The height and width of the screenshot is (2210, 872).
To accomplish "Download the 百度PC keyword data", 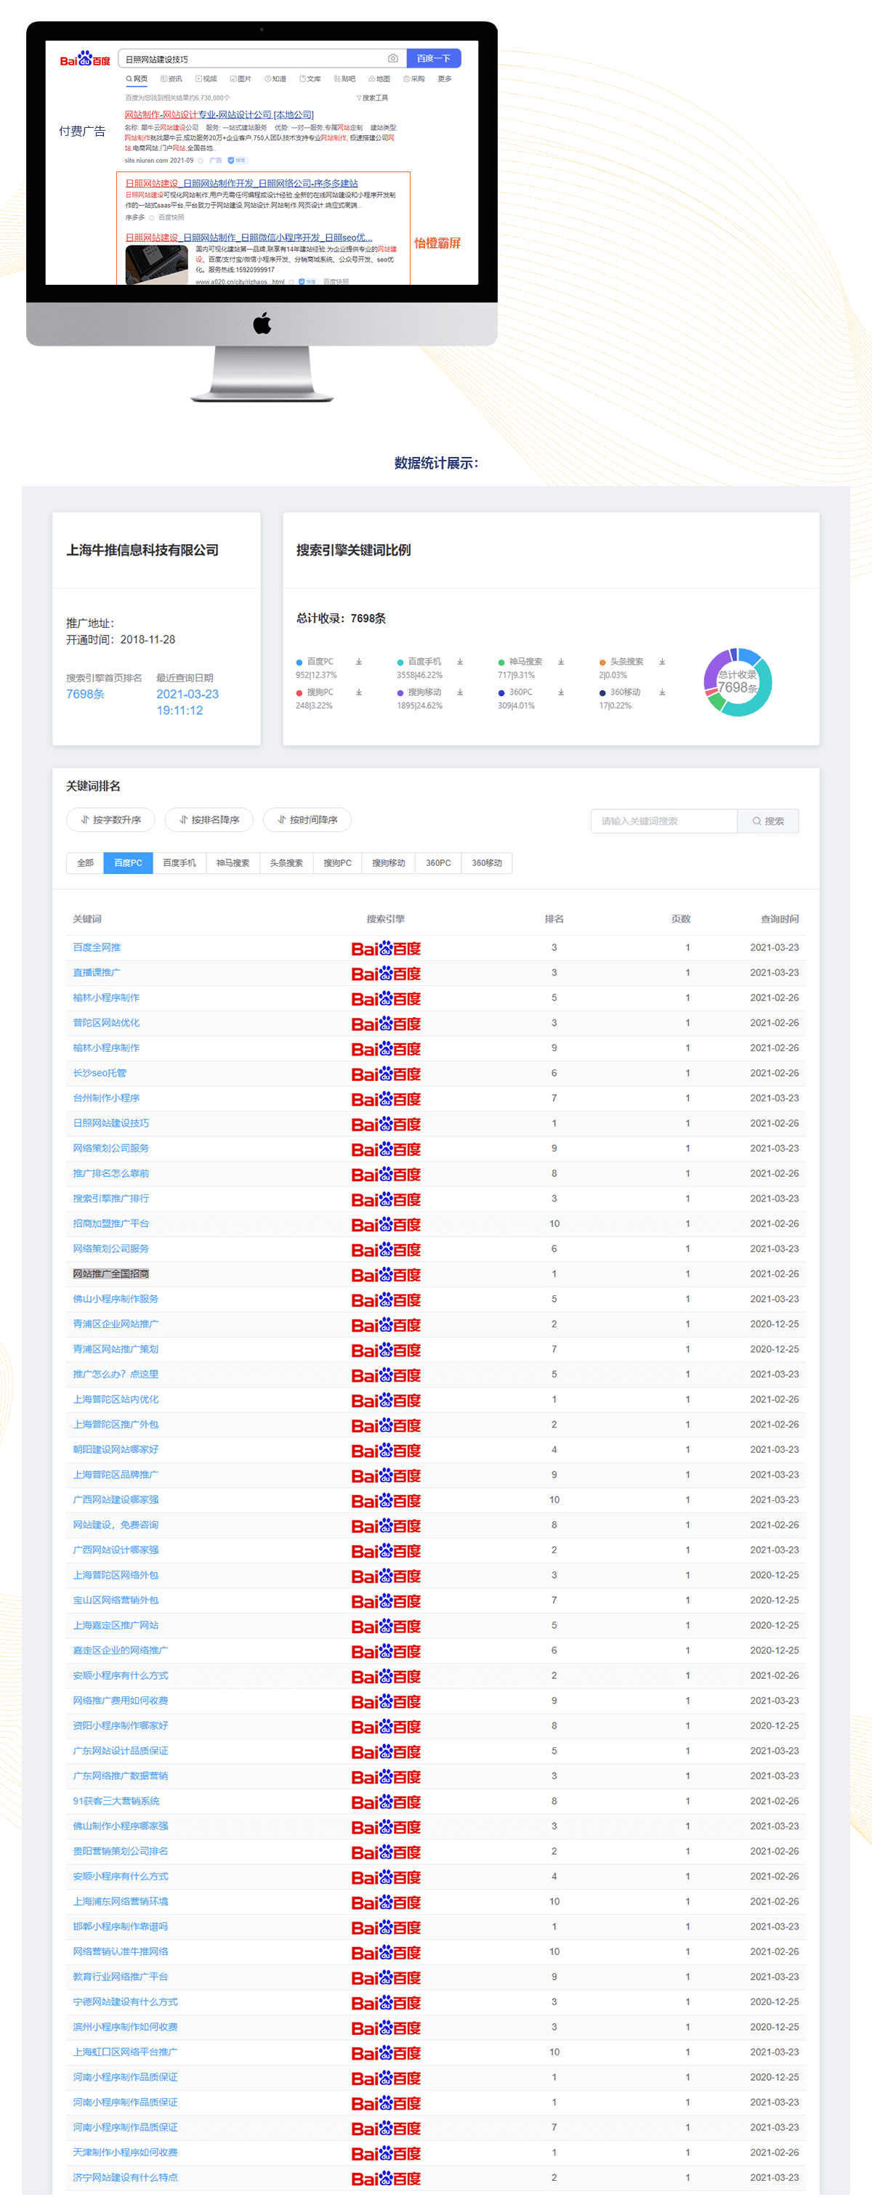I will [x=359, y=661].
